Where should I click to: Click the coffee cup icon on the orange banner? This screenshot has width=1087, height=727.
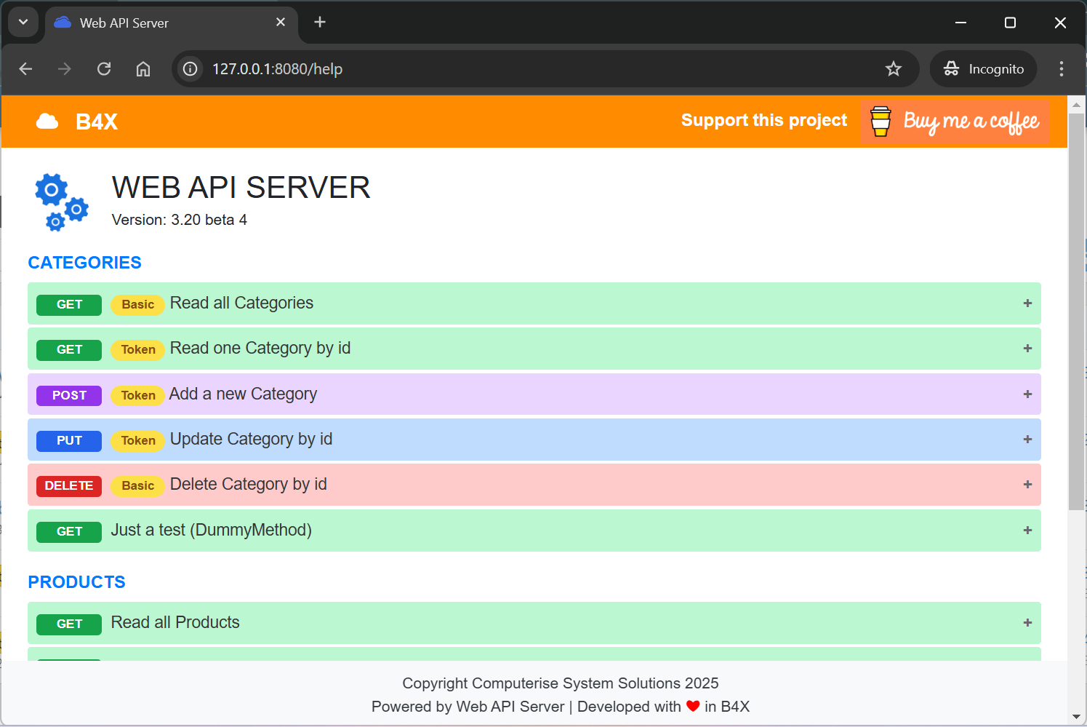click(x=881, y=122)
